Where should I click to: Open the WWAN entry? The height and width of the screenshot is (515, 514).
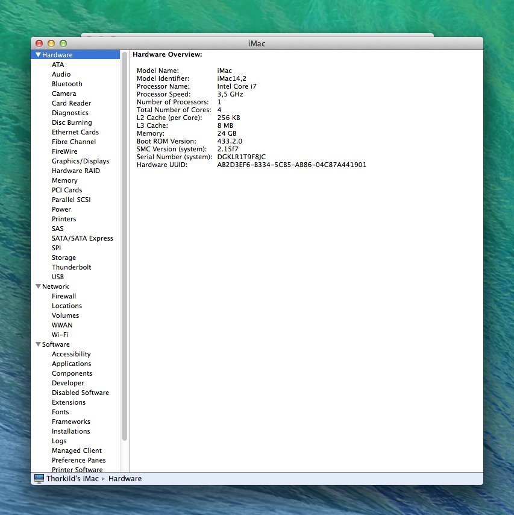tap(62, 325)
